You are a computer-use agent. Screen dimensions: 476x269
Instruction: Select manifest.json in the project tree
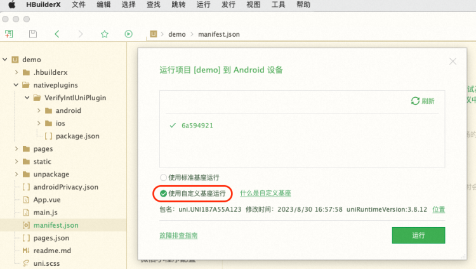[56, 225]
